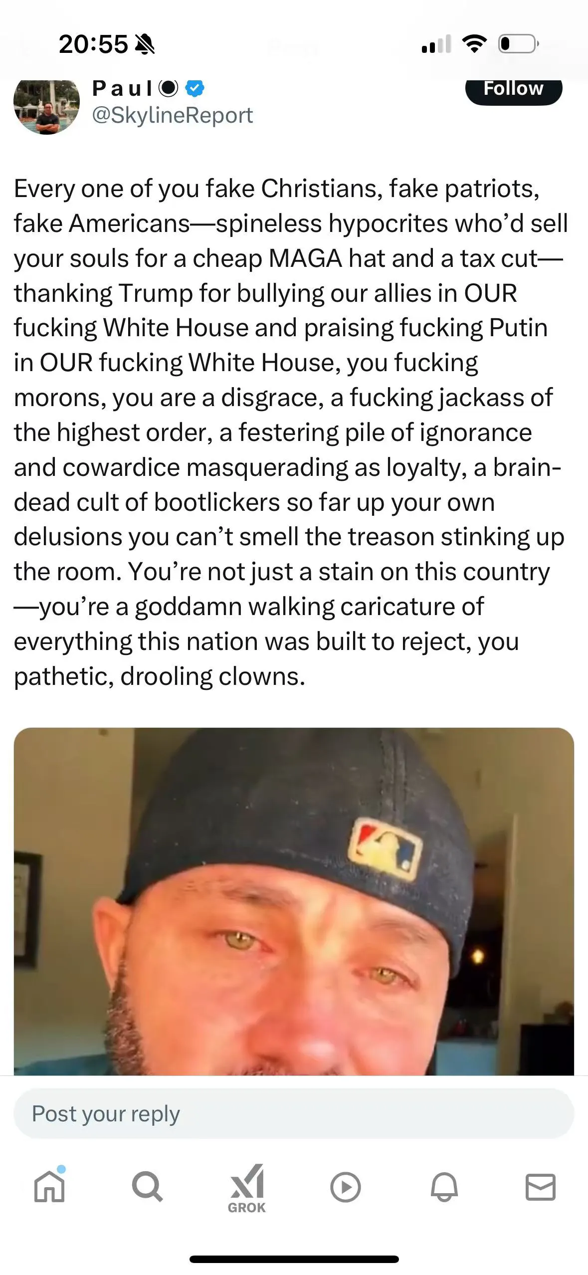Tap the Wi-Fi status icon
This screenshot has width=588, height=1275.
tap(474, 44)
